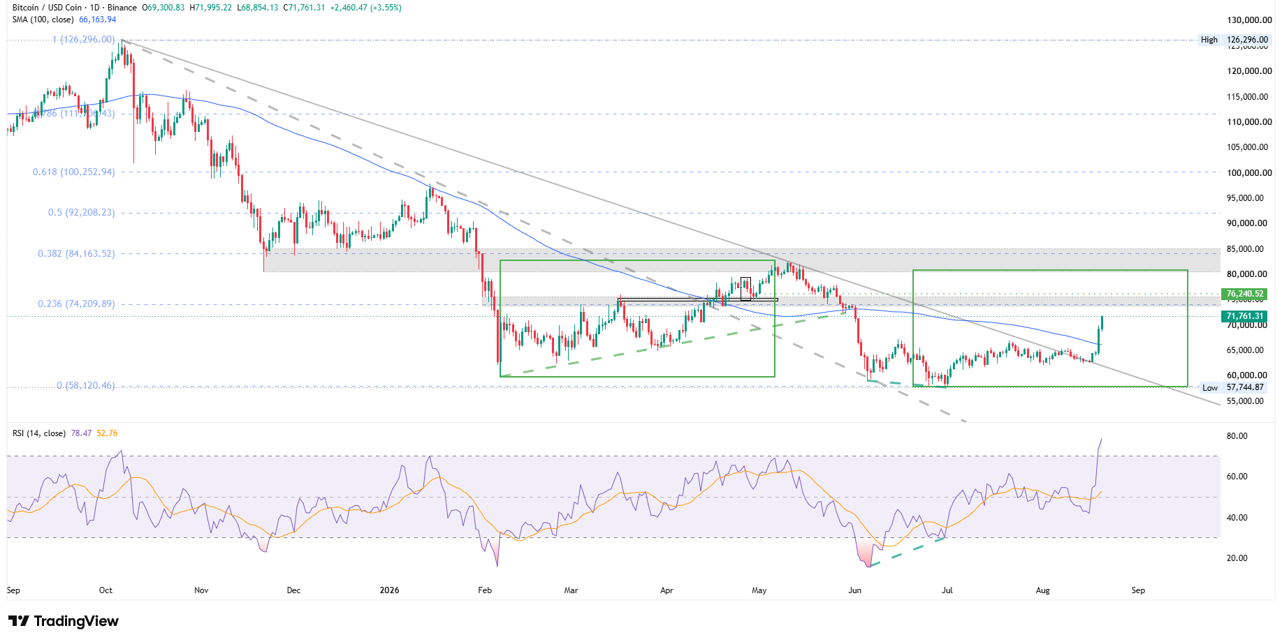
Task: Click the Aug label on time axis
Action: 1042,590
